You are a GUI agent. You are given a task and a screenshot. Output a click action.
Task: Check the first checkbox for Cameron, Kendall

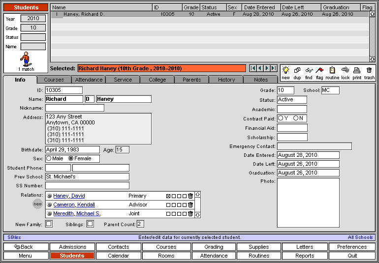point(168,205)
